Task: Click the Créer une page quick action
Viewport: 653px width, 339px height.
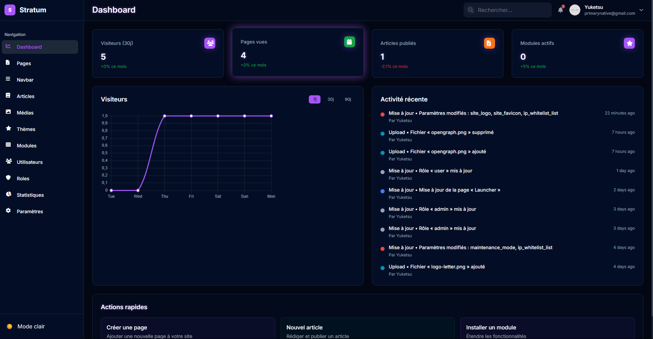Action: click(x=188, y=329)
